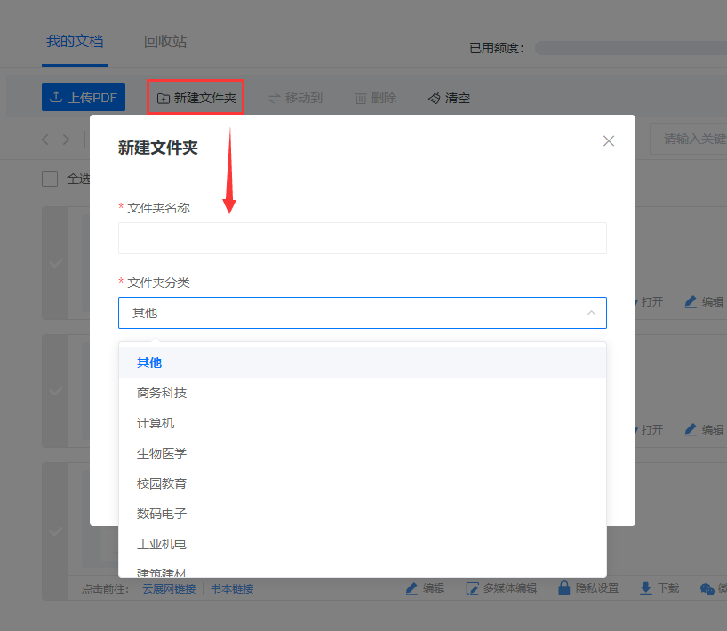Choose 商务科技 from the category list

(x=162, y=393)
